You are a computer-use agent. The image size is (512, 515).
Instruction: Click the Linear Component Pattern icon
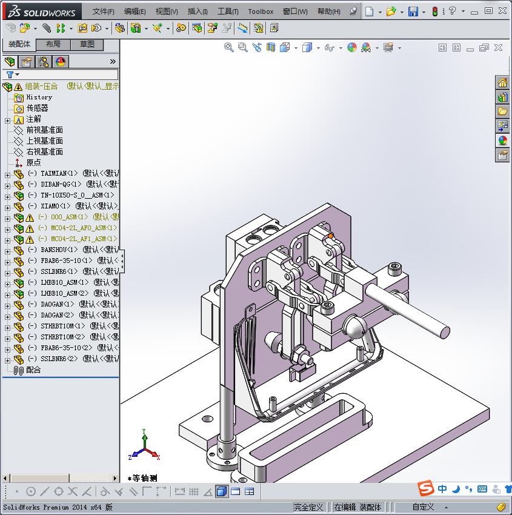coord(61,28)
